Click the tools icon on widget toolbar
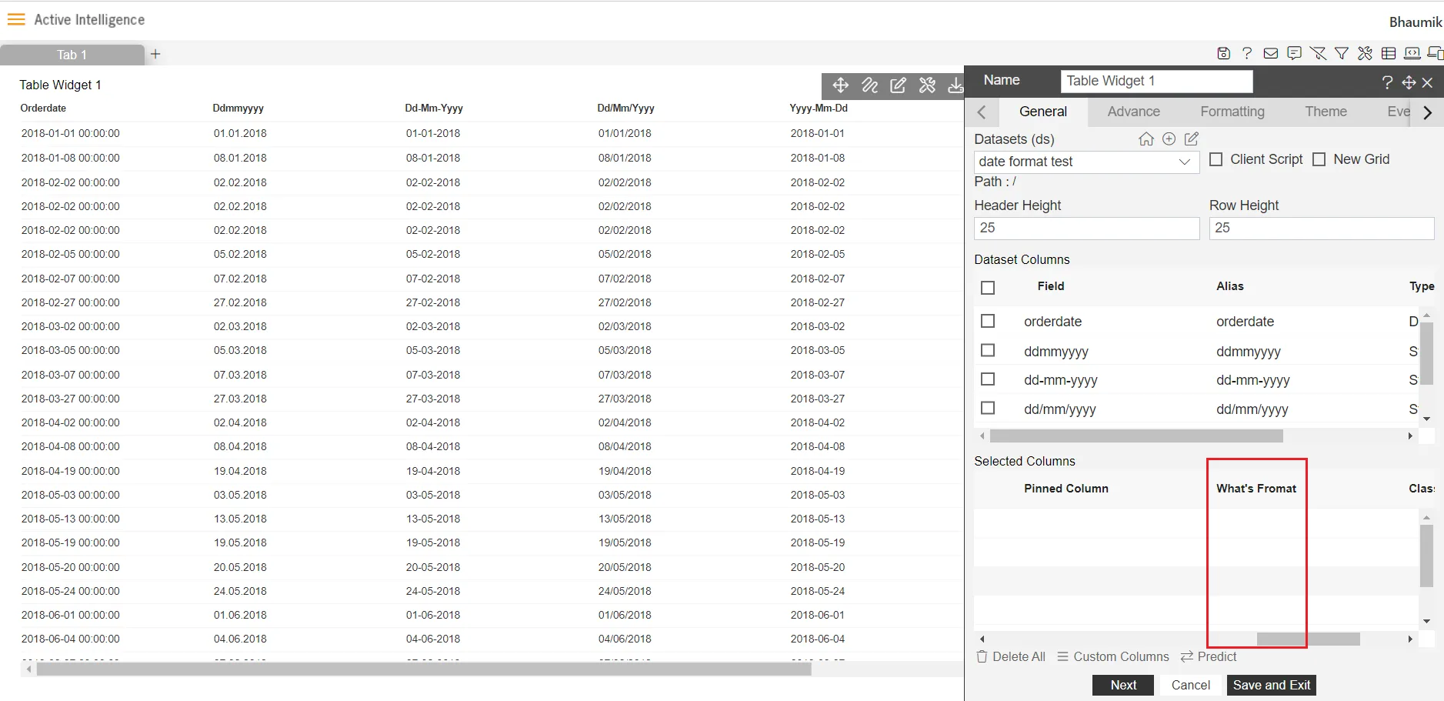Viewport: 1444px width, 701px height. [x=927, y=85]
